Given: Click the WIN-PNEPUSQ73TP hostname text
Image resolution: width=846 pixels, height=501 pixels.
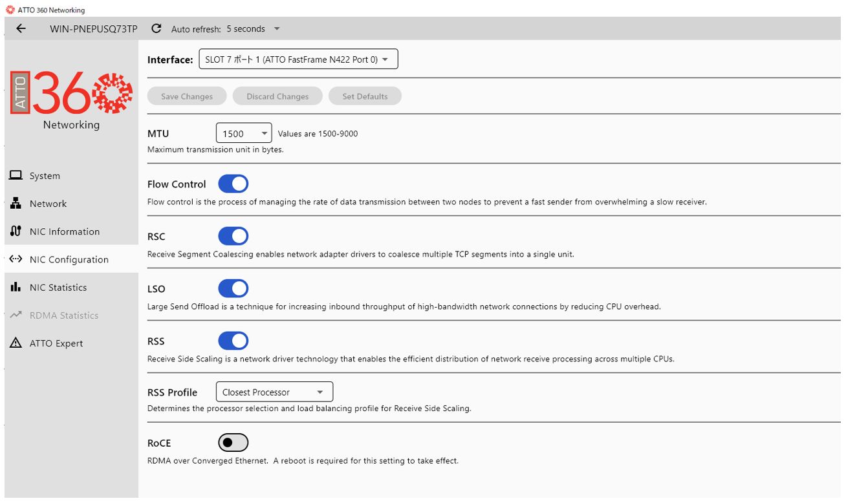Looking at the screenshot, I should [94, 28].
